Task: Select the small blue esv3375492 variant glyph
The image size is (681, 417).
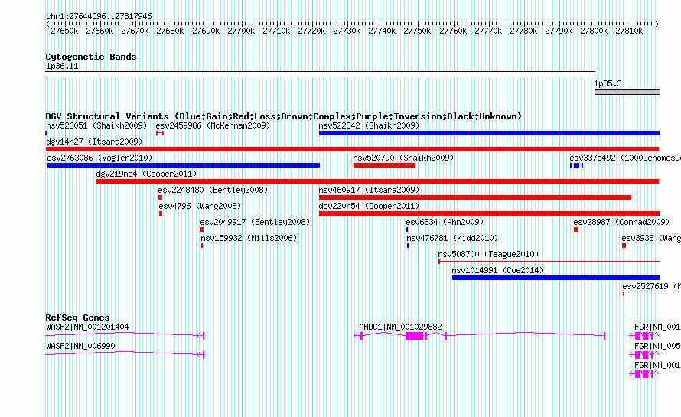Action: click(576, 165)
